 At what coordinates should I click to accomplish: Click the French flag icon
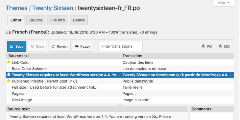point(8,32)
